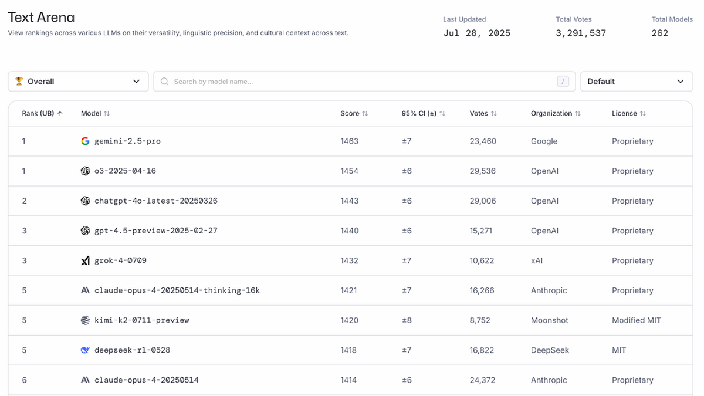Image resolution: width=704 pixels, height=396 pixels.
Task: Select the chatgpt-4o-latest-20250326 model name
Action: coord(156,201)
